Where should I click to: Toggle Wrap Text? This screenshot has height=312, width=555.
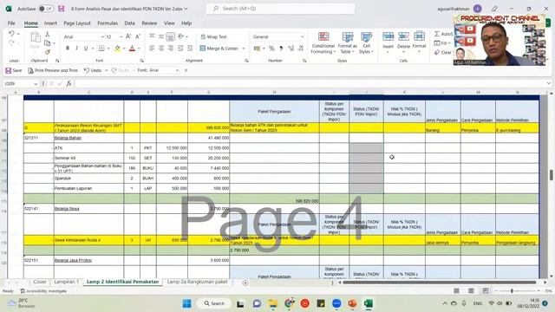213,36
